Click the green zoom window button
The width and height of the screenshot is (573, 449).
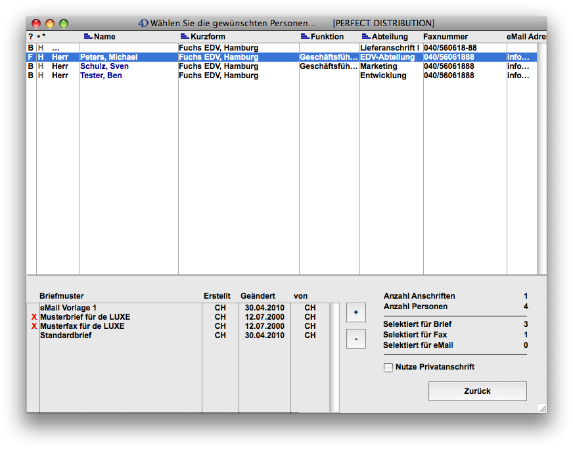click(x=64, y=24)
